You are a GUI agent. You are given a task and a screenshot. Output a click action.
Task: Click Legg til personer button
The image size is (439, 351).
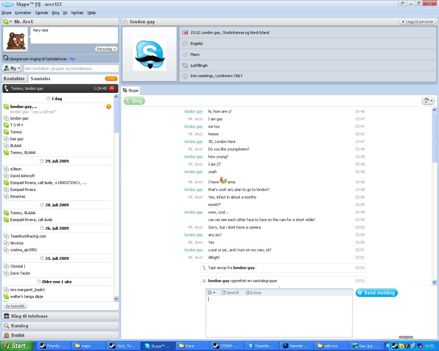click(417, 22)
